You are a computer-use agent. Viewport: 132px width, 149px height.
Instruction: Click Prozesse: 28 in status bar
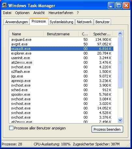click(12, 144)
